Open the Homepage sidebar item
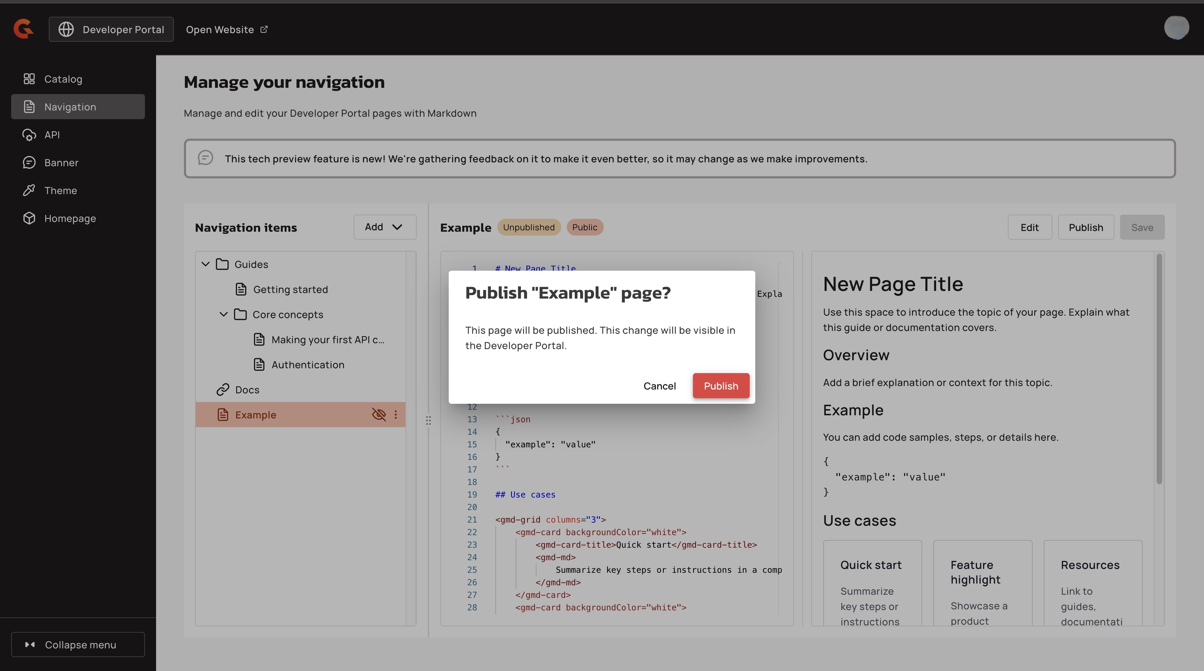Viewport: 1204px width, 671px height. pyautogui.click(x=70, y=218)
